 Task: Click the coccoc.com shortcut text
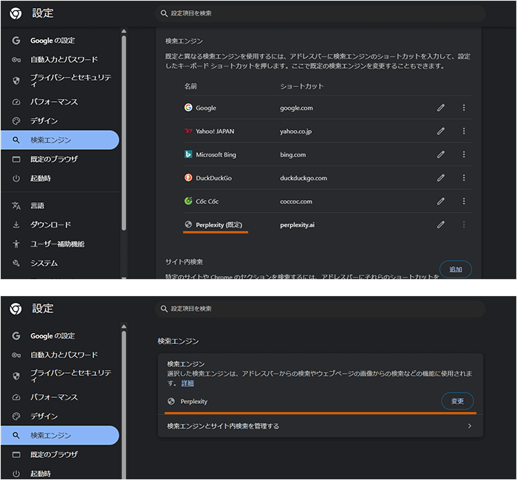[295, 202]
